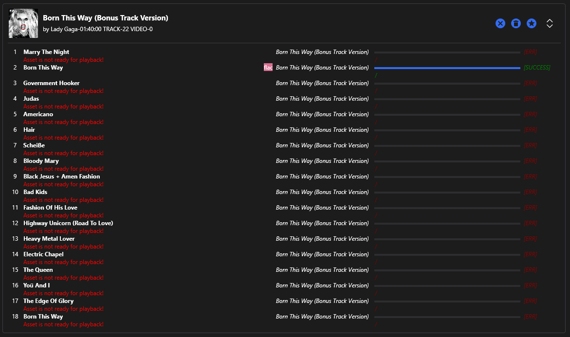The image size is (570, 337).
Task: Click the blue cancel X icon
Action: click(500, 24)
